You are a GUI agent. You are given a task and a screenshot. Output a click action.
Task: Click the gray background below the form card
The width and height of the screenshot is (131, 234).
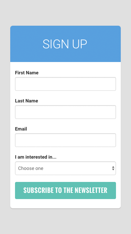pos(65,221)
